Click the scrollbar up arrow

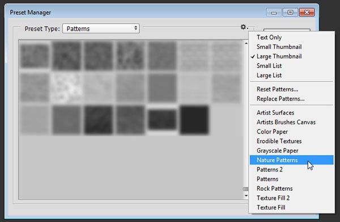pyautogui.click(x=246, y=43)
